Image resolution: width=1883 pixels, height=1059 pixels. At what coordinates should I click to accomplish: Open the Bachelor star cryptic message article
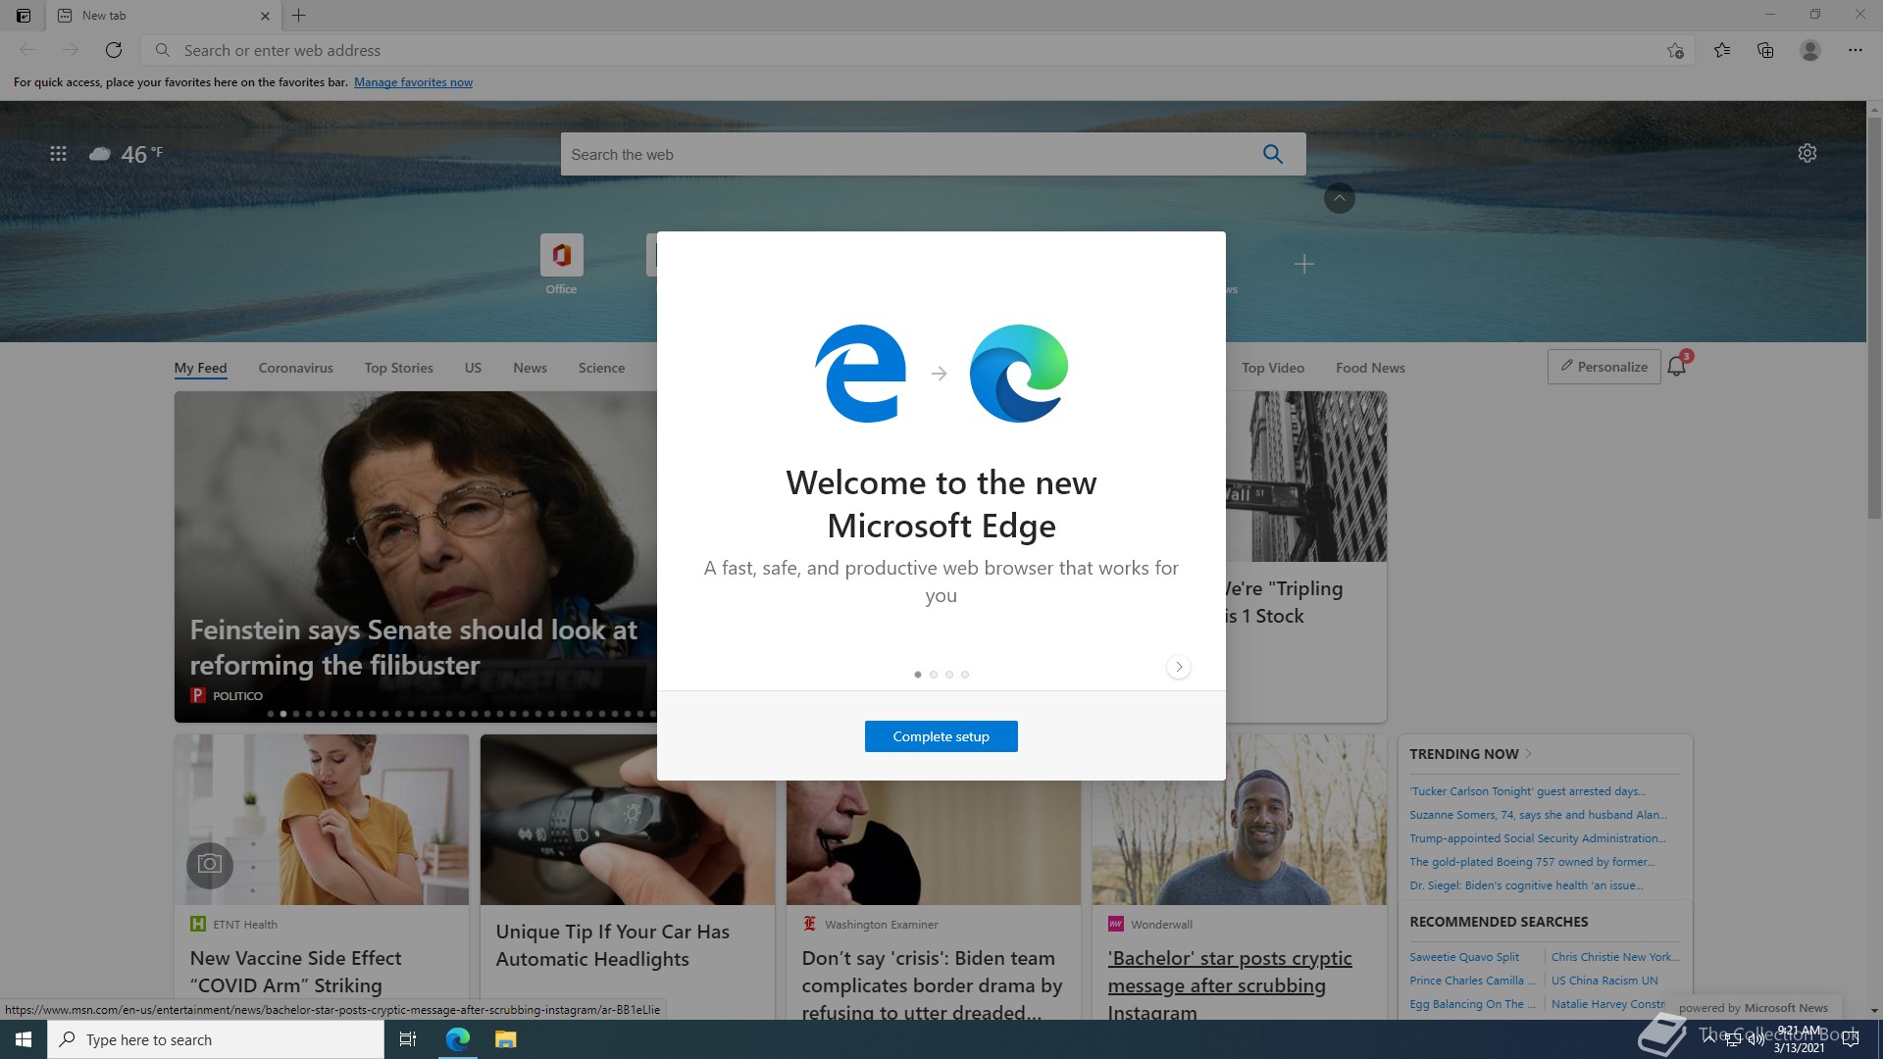tap(1230, 983)
